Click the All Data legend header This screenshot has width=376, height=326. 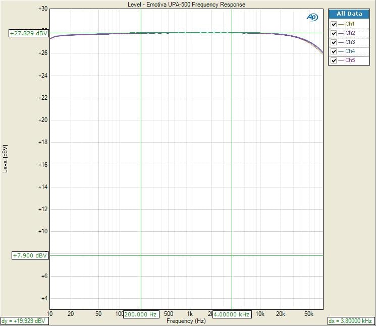(x=349, y=14)
